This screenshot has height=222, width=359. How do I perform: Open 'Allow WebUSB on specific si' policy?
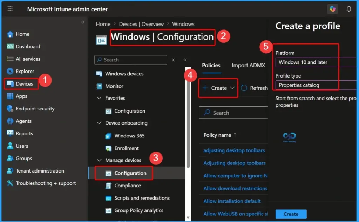coord(236,214)
